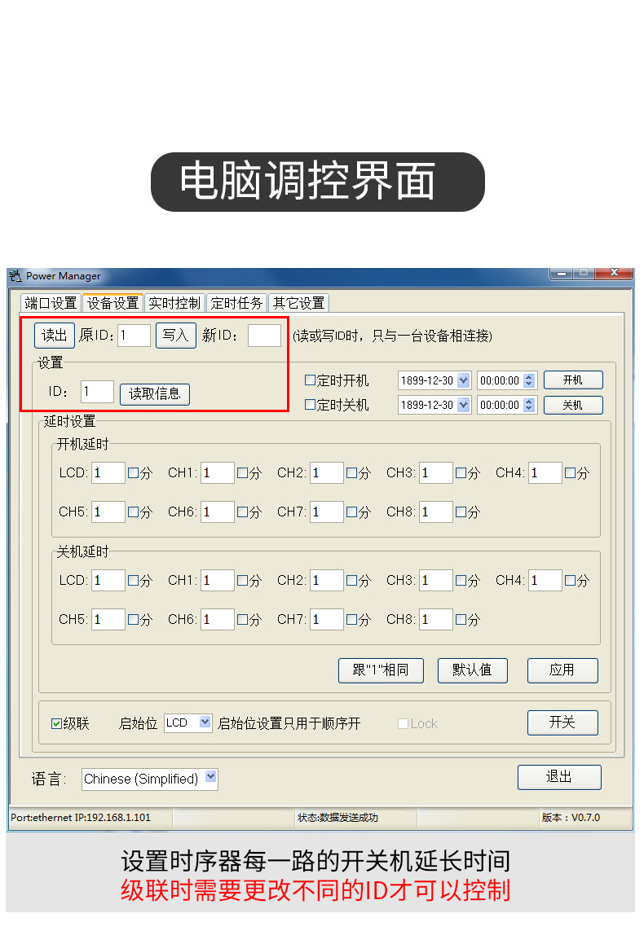Enable the 定时开机 checkbox
Screen dimensions: 644x931
[310, 380]
